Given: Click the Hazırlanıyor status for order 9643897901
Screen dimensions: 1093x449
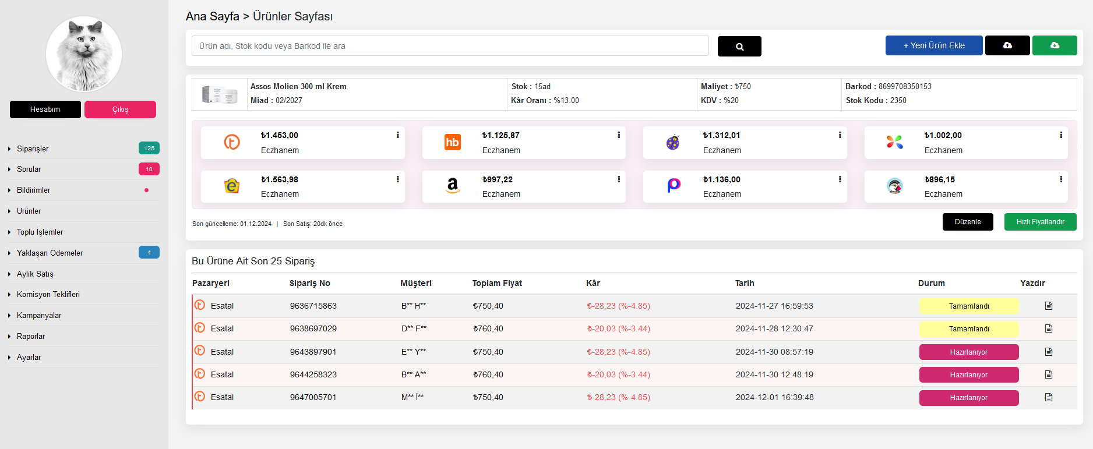Looking at the screenshot, I should [968, 352].
